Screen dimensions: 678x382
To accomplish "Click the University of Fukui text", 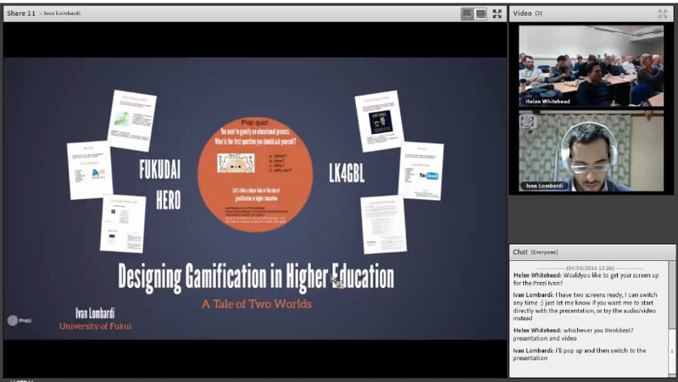I will click(95, 326).
